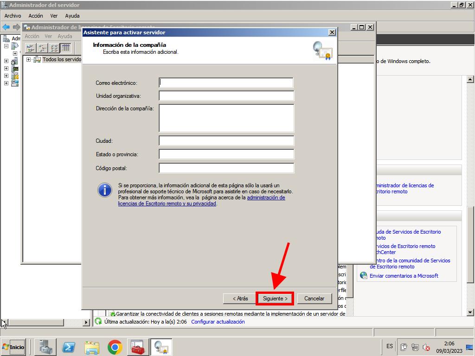Viewport: 475px width, 356px height.
Task: Select the details view toolbar icon
Action: (65, 48)
